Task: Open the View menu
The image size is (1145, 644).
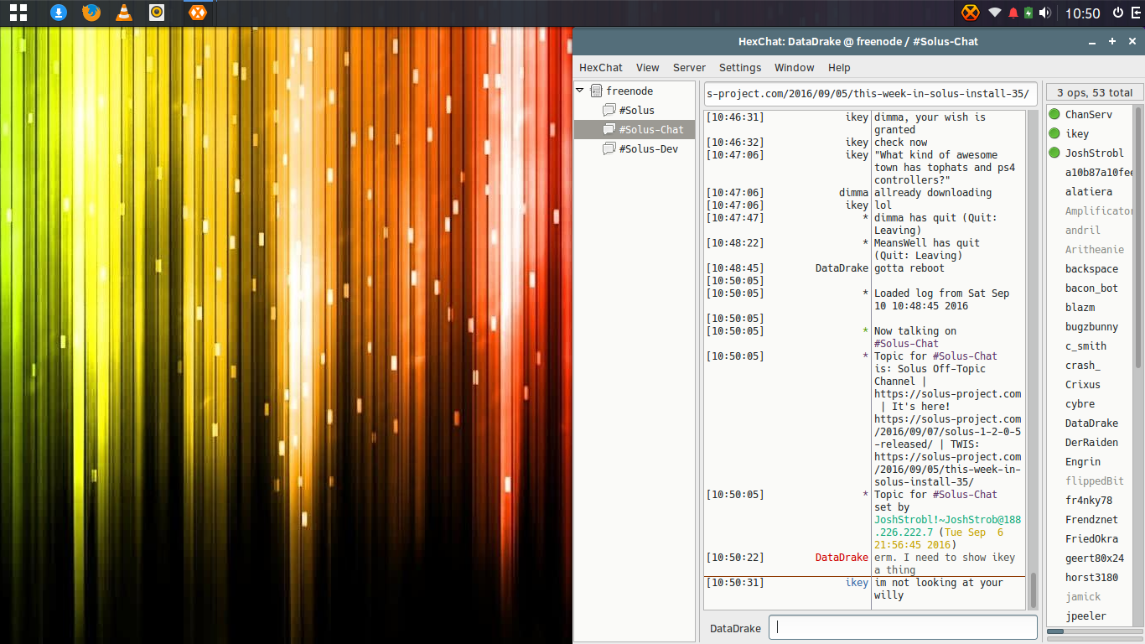Action: (647, 67)
